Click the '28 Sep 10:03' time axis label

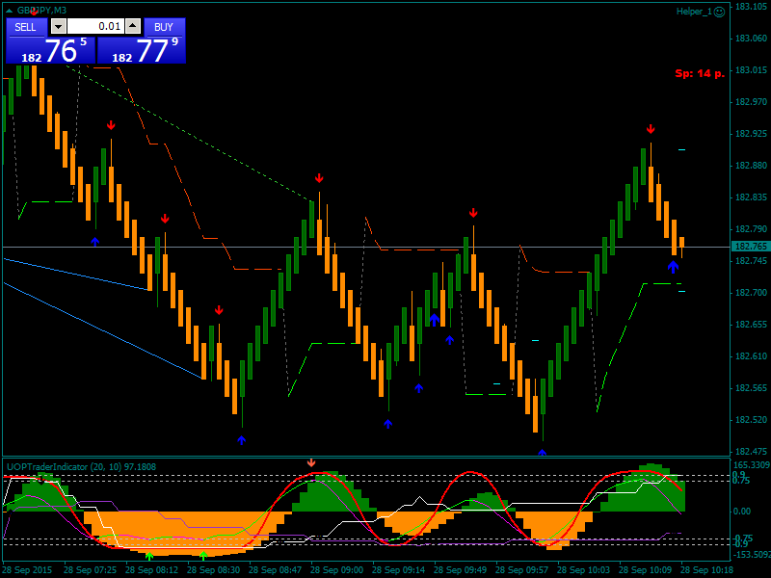click(584, 570)
